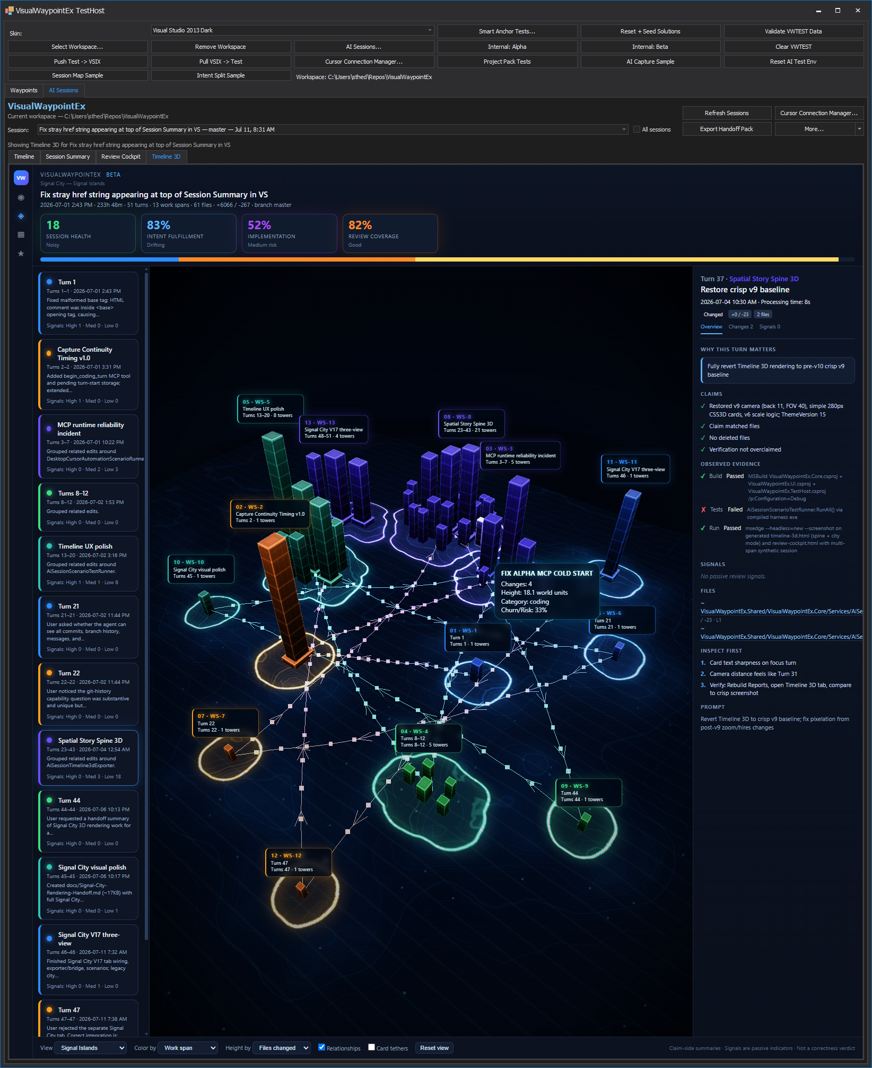Open the Session Summary tab
872x1068 pixels.
68,157
